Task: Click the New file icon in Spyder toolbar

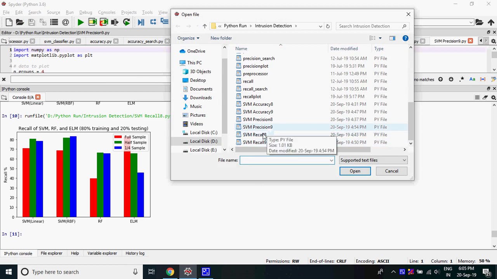Action: 9,22
